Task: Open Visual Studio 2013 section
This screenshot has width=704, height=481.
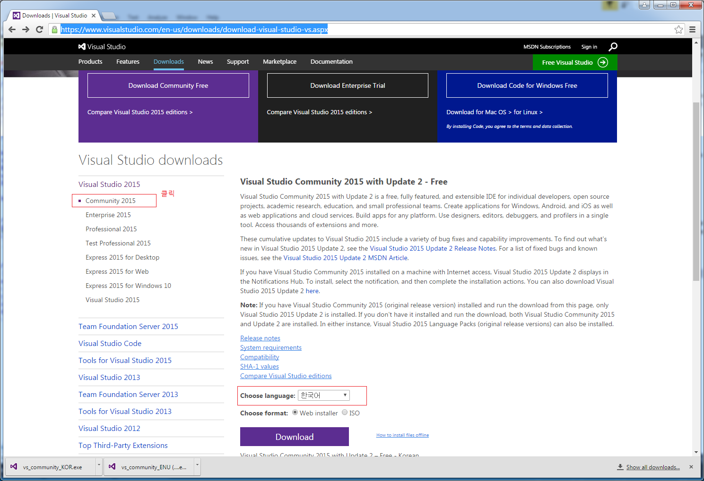Action: [x=109, y=377]
